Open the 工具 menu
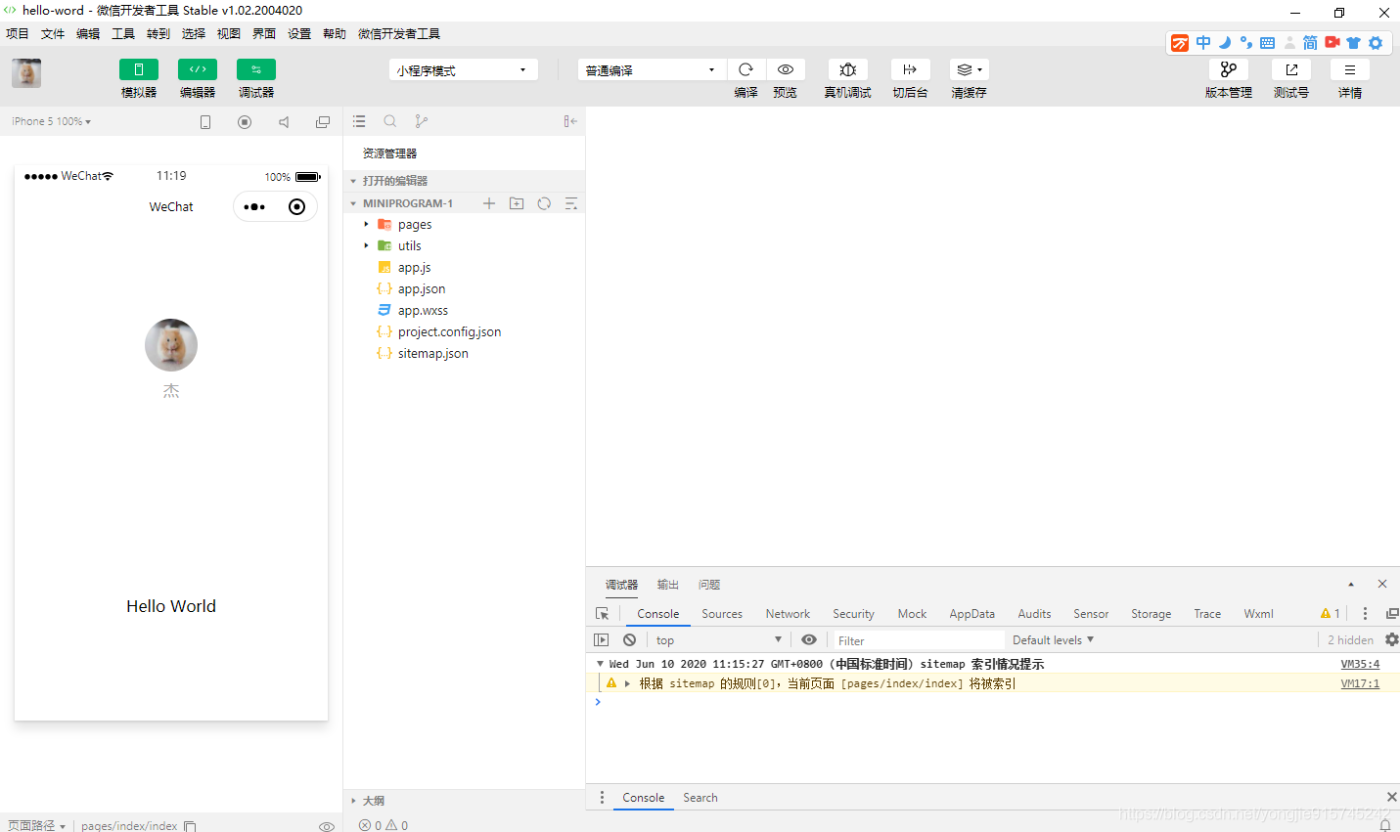This screenshot has width=1400, height=832. [123, 33]
